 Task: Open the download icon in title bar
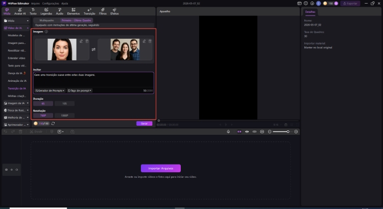point(312,4)
